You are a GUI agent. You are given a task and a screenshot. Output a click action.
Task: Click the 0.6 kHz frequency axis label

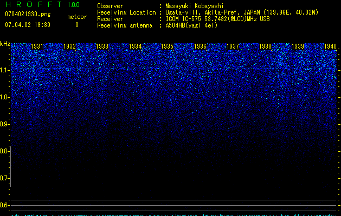[x=4, y=205]
